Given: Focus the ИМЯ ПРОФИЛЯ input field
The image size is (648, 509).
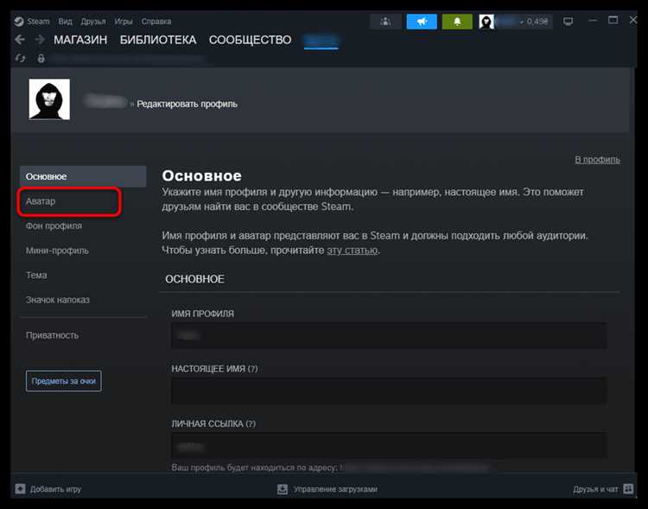Looking at the screenshot, I should tap(389, 336).
